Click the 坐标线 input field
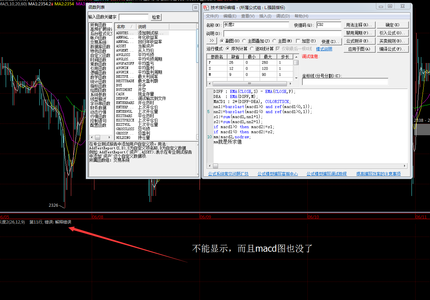 click(345, 82)
